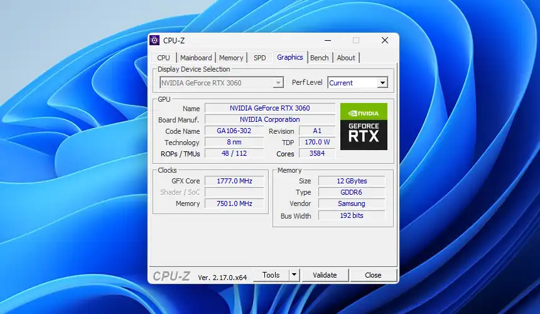
Task: Expand the Display Device Selection combo box
Action: [x=278, y=83]
